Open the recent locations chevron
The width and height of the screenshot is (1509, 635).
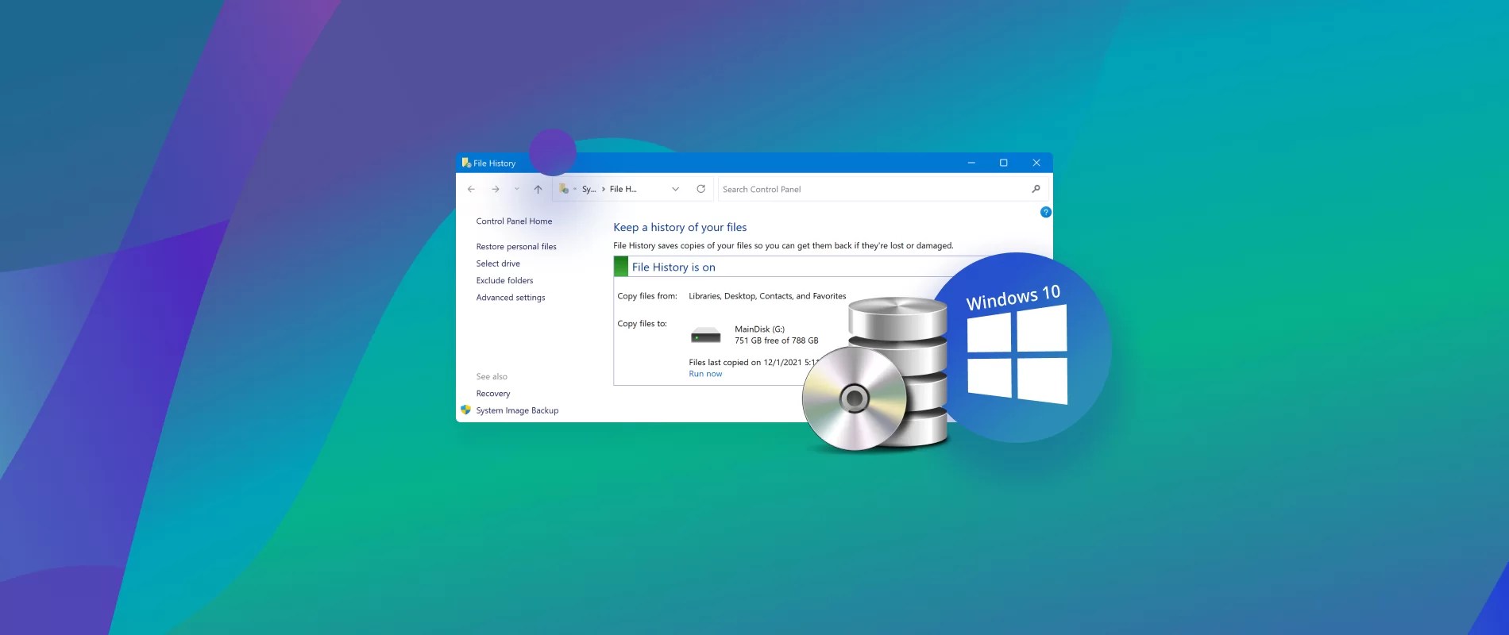(x=517, y=189)
